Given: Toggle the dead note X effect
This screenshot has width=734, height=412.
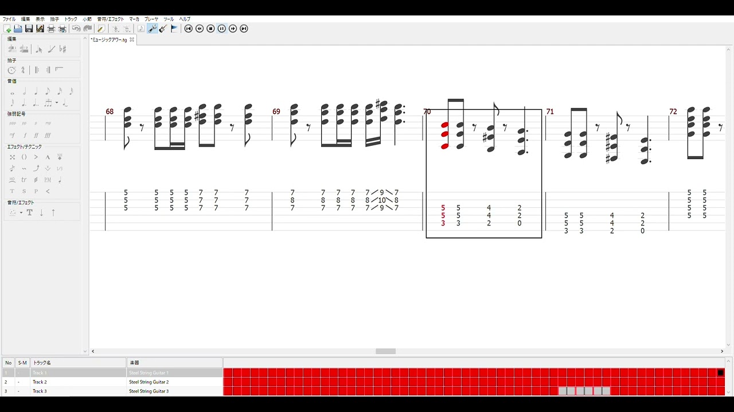Looking at the screenshot, I should coord(12,157).
